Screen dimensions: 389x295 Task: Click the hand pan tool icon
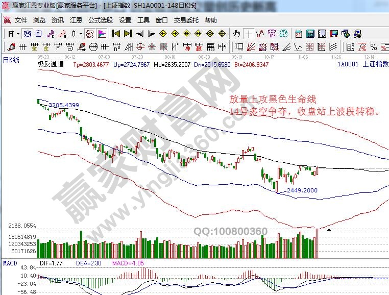pos(236,34)
